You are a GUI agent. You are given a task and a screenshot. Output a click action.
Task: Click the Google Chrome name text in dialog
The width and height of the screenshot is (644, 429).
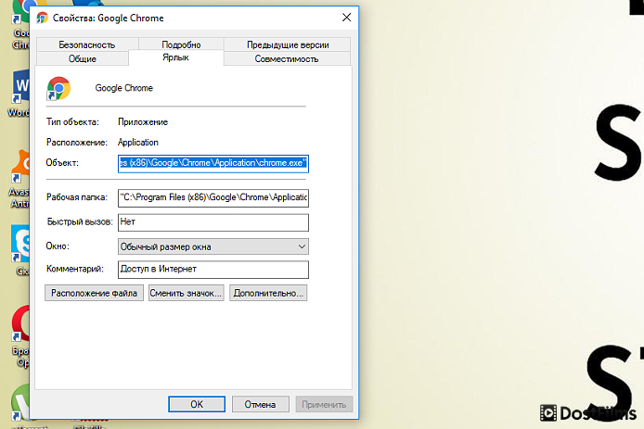[x=124, y=88]
